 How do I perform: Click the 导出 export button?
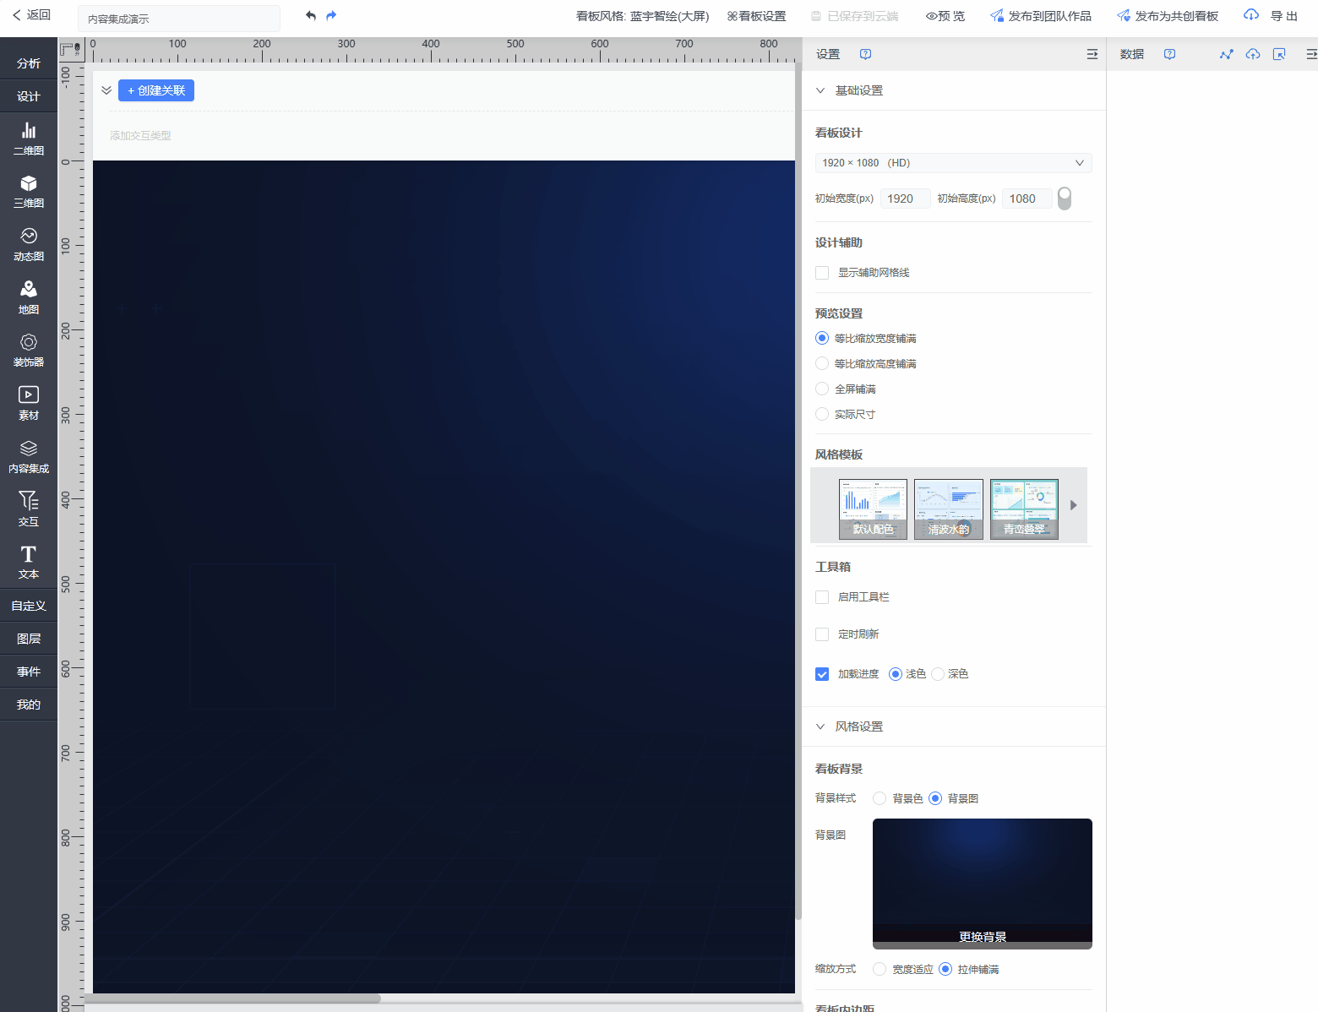1271,16
